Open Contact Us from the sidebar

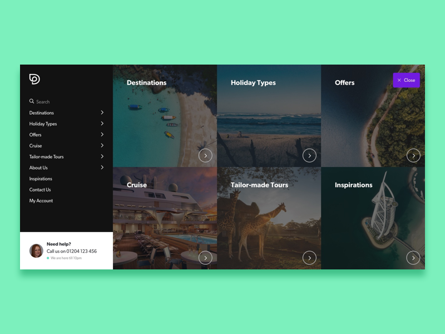[x=40, y=189]
